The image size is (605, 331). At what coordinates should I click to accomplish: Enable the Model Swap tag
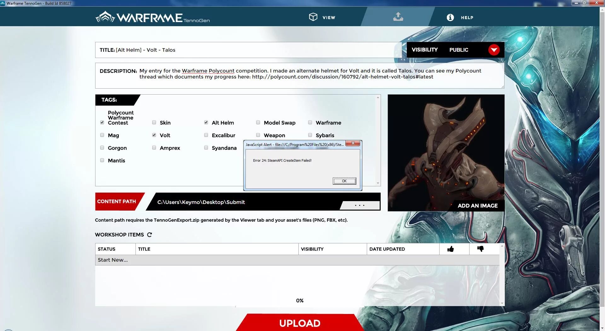click(258, 122)
